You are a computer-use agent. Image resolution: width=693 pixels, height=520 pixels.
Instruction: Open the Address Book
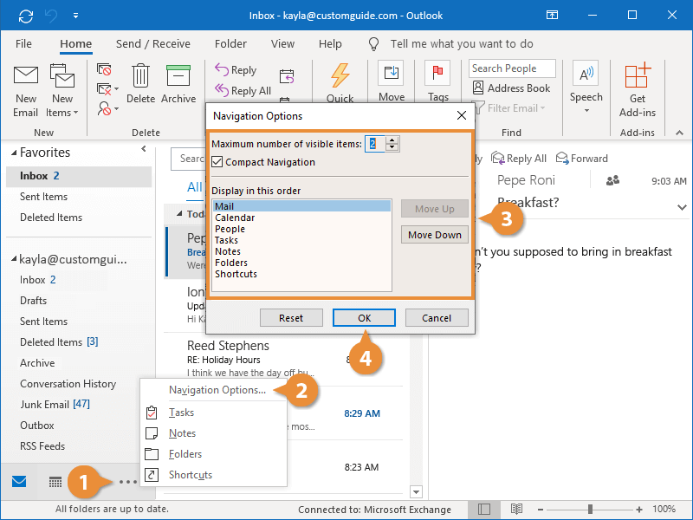[511, 88]
